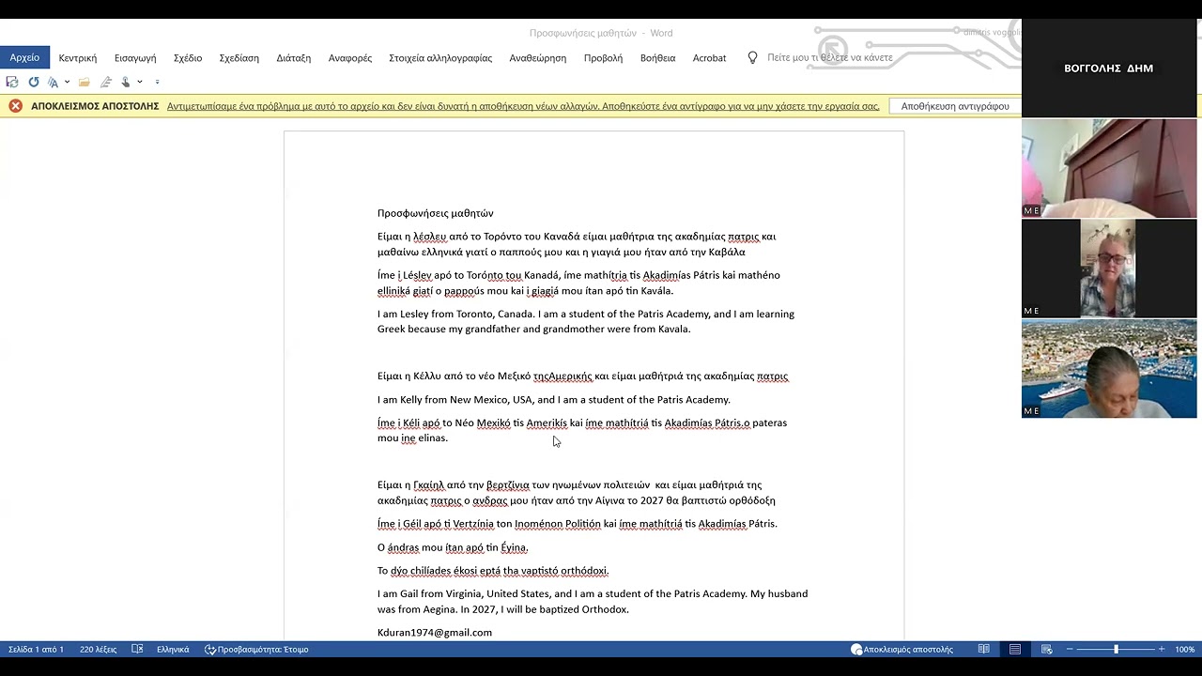Screen dimensions: 1202x676
Task: Switch to the Κεντρική ribbon tab
Action: click(x=78, y=58)
